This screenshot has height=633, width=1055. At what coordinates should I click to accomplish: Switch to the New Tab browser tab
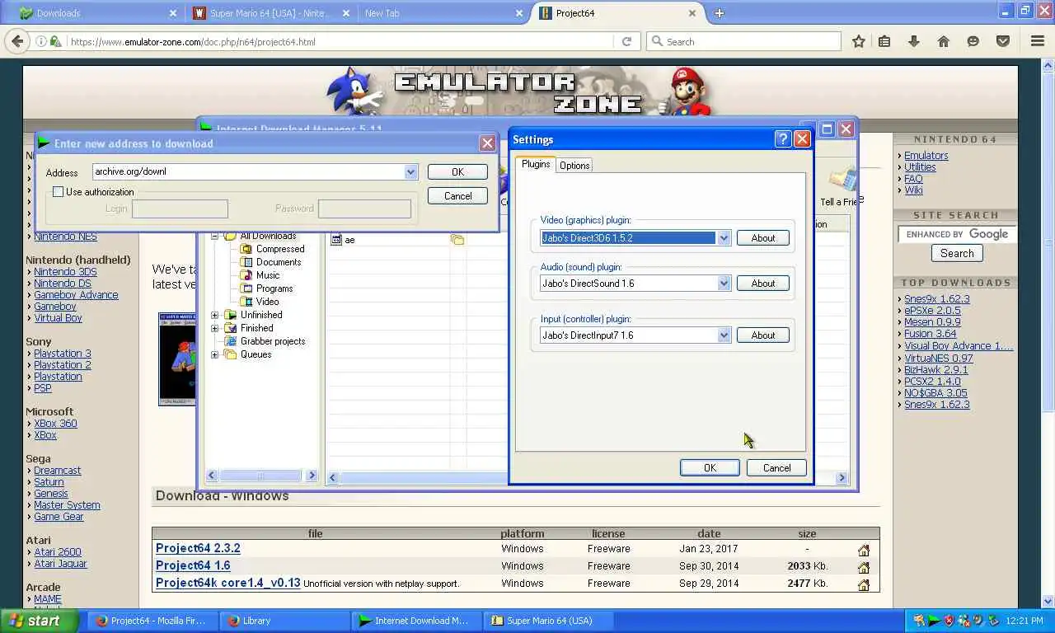click(442, 13)
